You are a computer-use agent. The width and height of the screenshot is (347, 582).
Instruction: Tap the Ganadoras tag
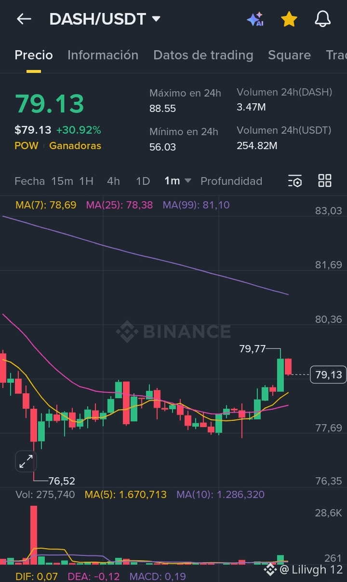(x=75, y=146)
